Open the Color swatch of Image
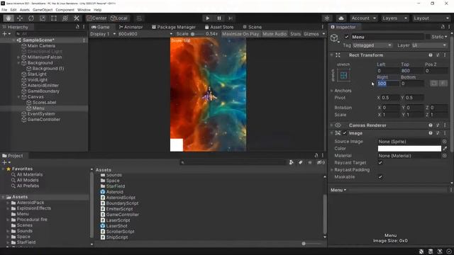Screen dimensions: 454x255 click(409, 148)
